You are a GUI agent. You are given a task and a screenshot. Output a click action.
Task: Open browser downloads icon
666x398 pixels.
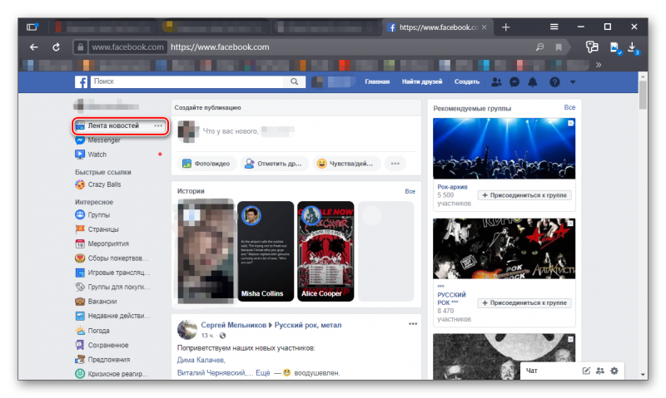[x=633, y=47]
